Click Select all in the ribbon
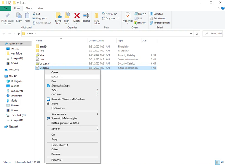This screenshot has width=225, height=165. coord(156,14)
